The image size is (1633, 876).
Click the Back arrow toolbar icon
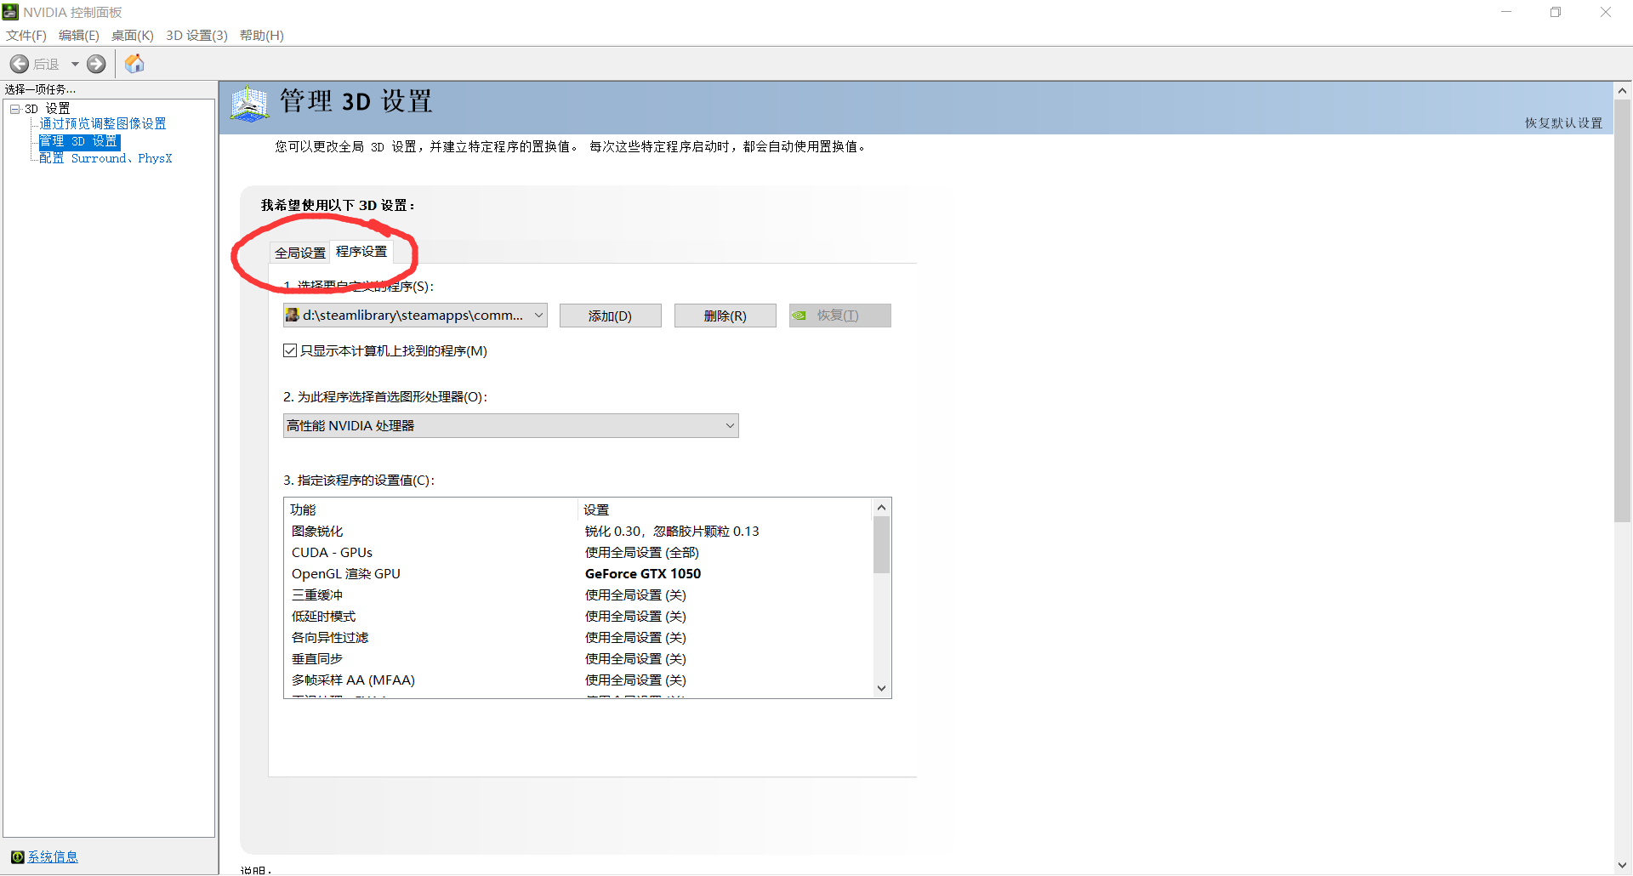(x=20, y=64)
